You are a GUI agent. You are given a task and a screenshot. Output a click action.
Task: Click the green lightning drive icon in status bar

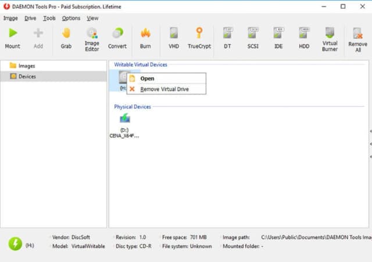(x=15, y=244)
